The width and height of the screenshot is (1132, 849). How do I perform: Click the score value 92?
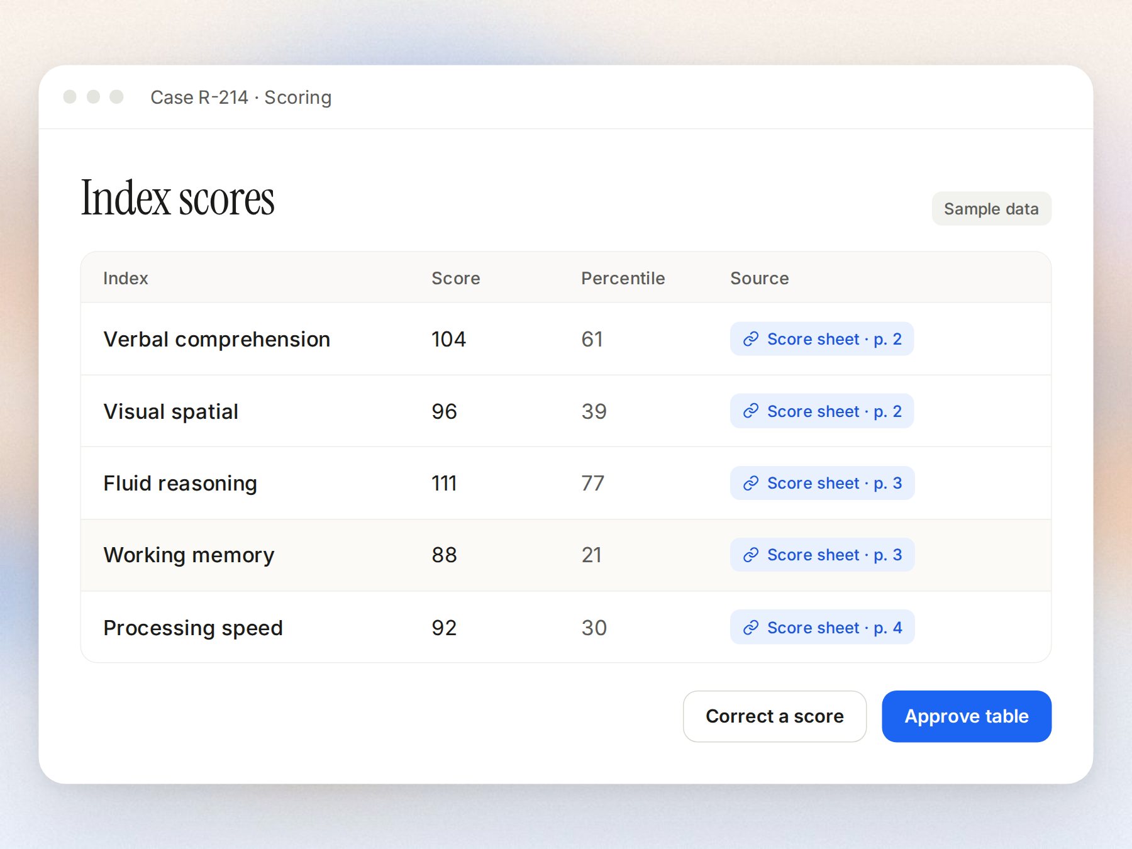(444, 628)
